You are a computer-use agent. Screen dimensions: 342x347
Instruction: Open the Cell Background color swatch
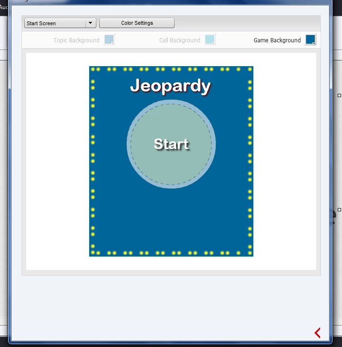tap(210, 40)
